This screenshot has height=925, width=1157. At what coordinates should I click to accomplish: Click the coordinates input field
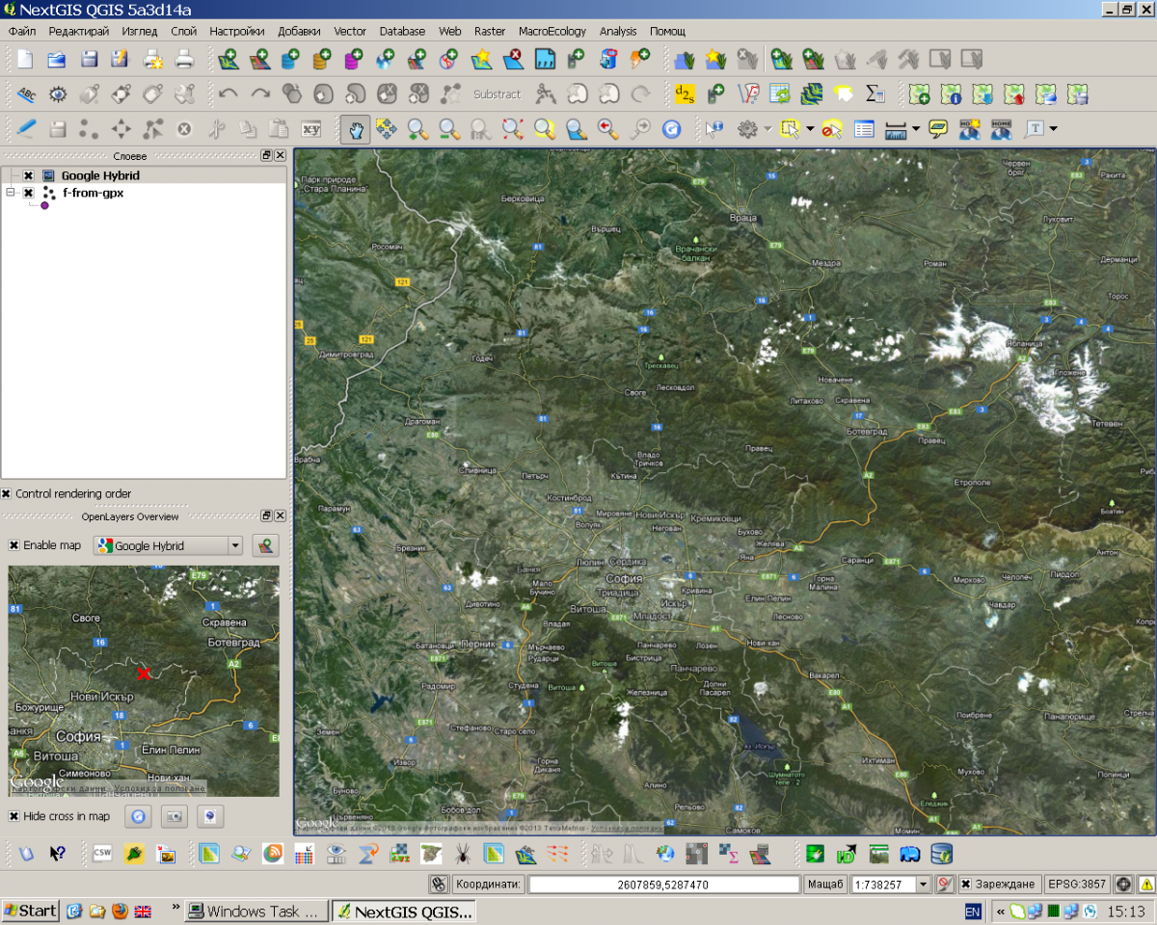(x=663, y=885)
